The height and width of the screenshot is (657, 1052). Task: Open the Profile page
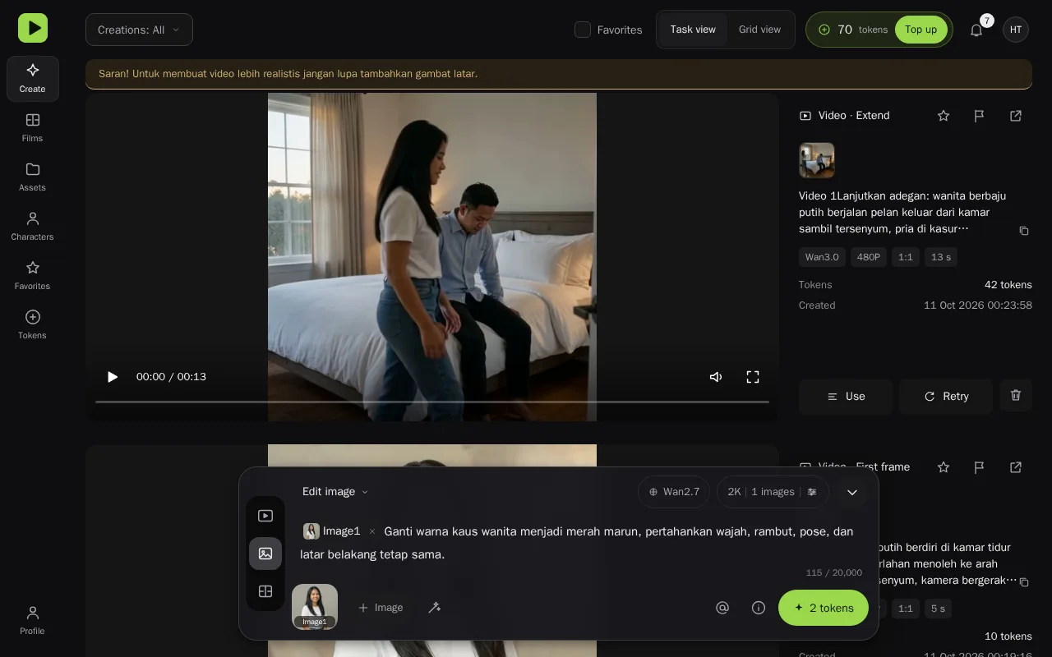click(33, 620)
